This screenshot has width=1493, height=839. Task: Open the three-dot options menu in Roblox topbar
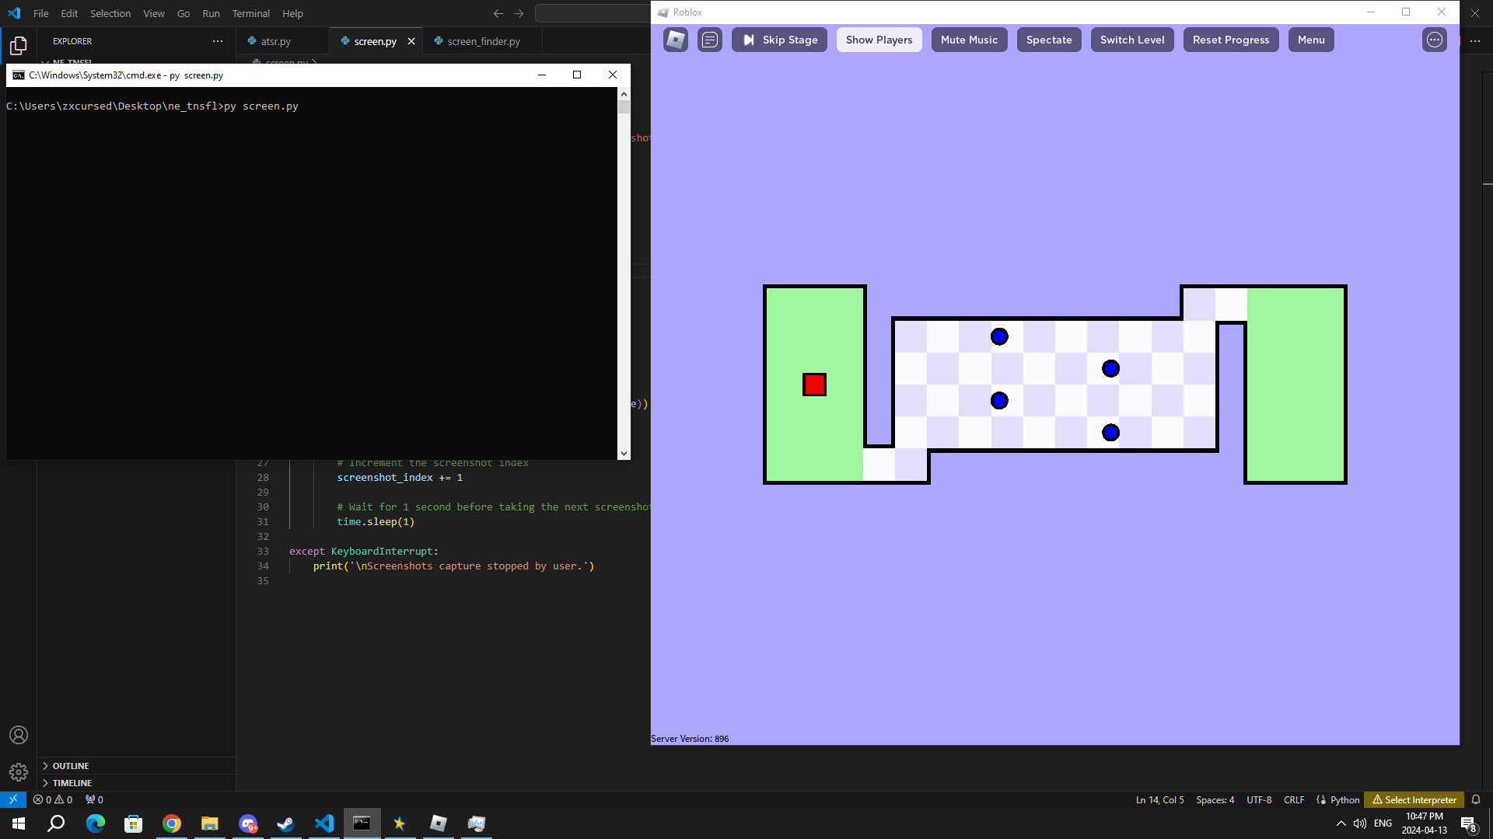[1434, 40]
